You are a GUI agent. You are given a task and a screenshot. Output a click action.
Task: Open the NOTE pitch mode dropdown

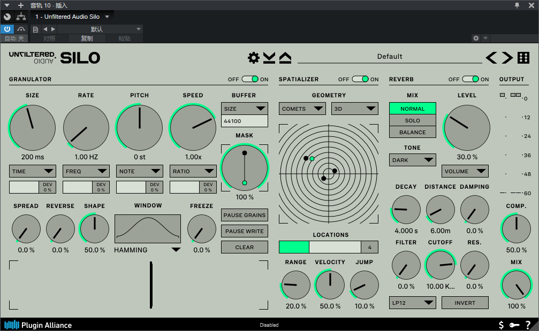(140, 171)
